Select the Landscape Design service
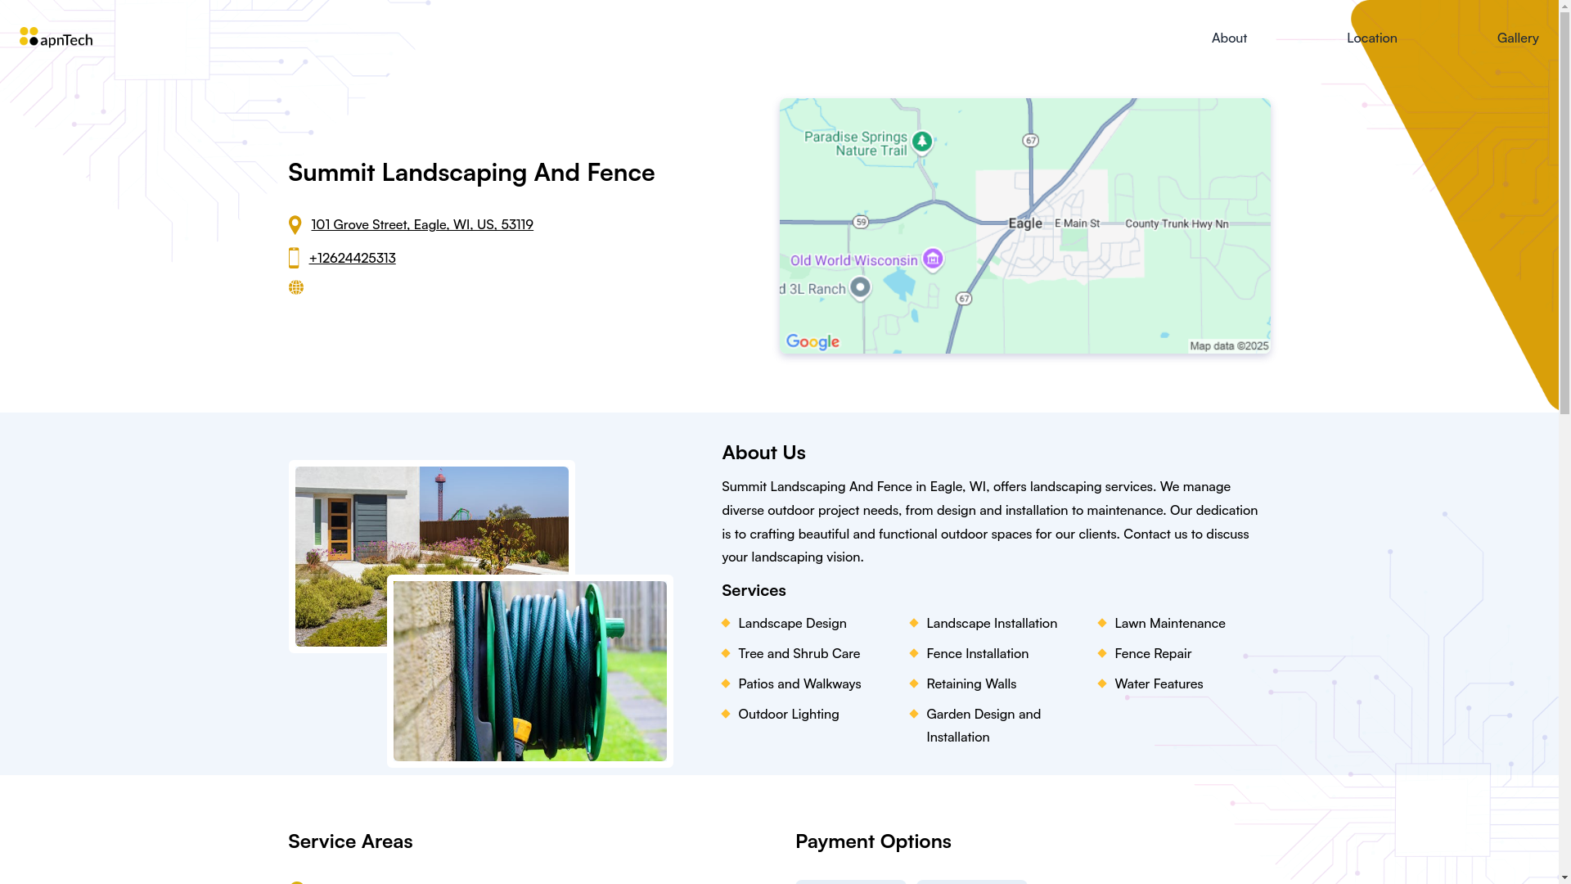Screen dimensions: 1571x884 point(792,623)
